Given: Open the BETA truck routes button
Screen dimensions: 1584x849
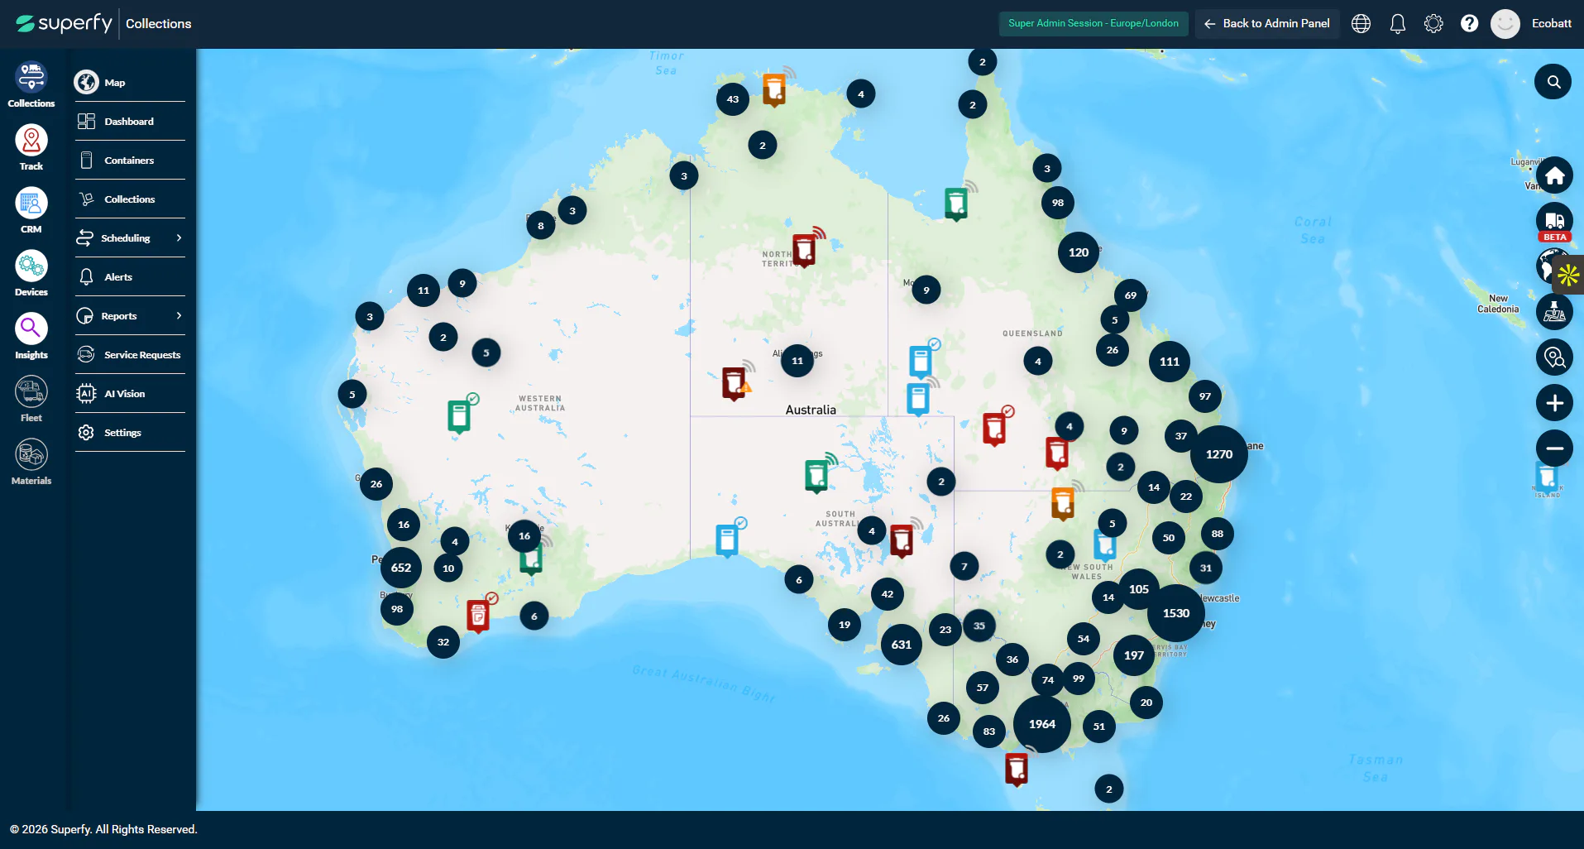Looking at the screenshot, I should pos(1554,222).
